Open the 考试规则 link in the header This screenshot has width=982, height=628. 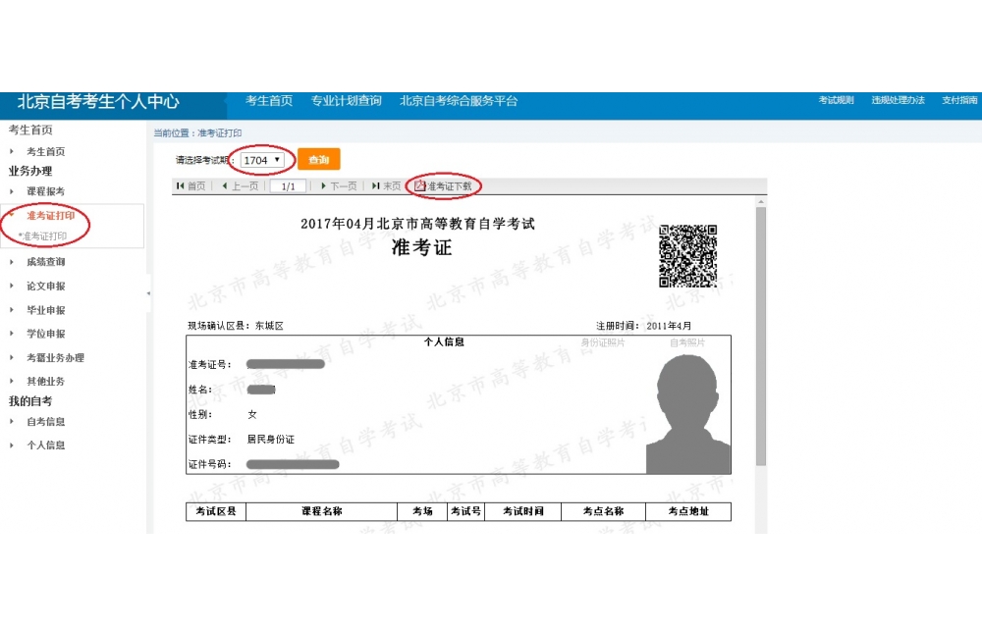pos(836,101)
